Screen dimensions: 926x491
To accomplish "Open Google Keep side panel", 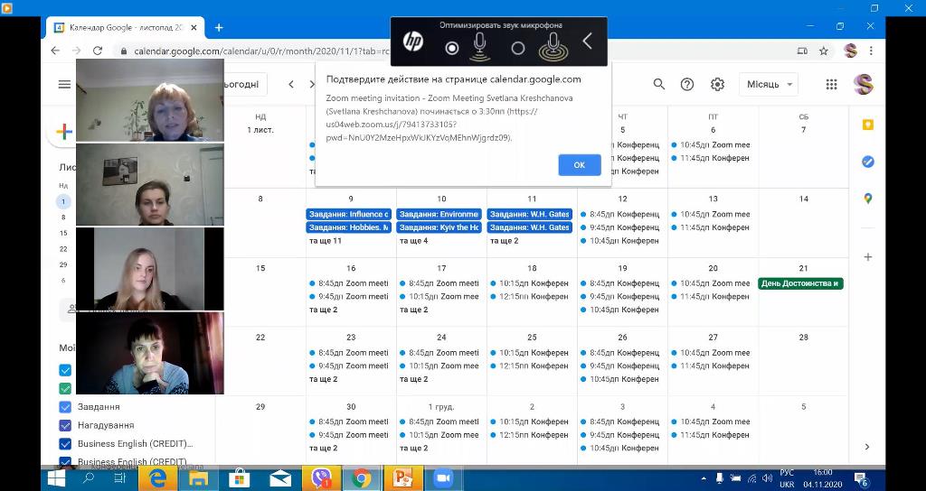I will [x=867, y=125].
